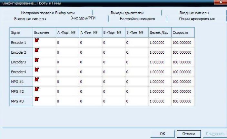Image resolution: width=227 pixels, height=139 pixels.
Task: Select MPG #1 Скорость value cell
Action: [182, 81]
